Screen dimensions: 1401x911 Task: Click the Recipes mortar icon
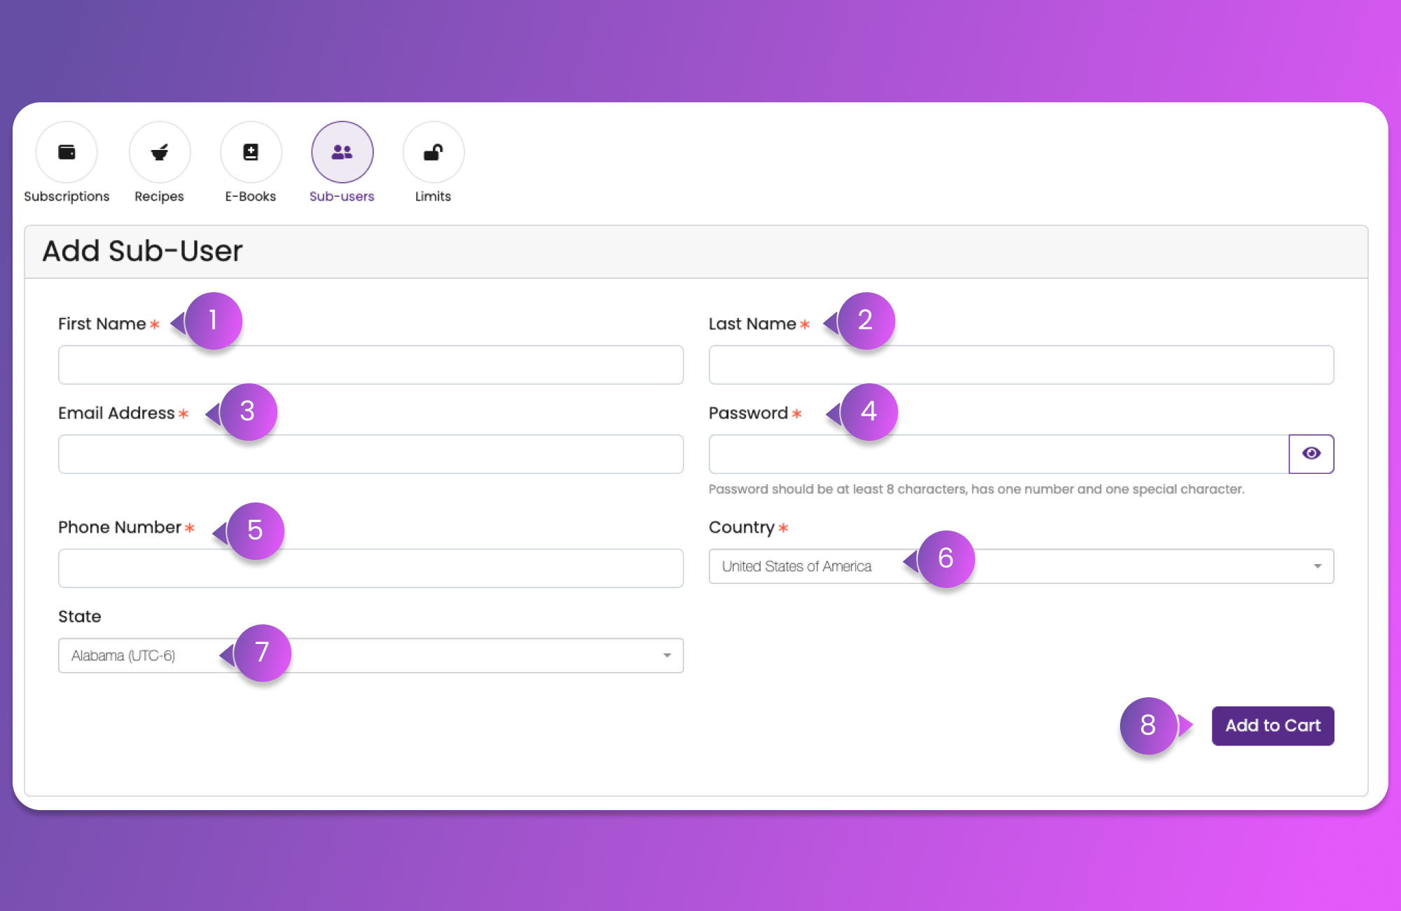160,152
